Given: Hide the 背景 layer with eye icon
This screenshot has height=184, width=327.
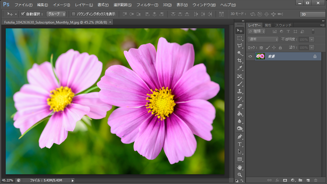Looking at the screenshot, I should (250, 56).
